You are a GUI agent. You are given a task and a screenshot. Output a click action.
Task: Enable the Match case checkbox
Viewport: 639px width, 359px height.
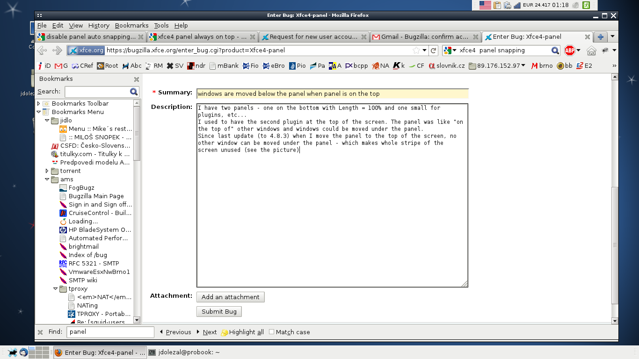click(272, 332)
